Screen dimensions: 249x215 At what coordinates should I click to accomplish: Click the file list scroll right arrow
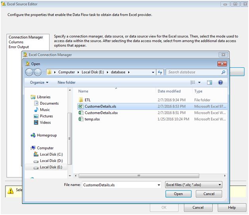225,176
